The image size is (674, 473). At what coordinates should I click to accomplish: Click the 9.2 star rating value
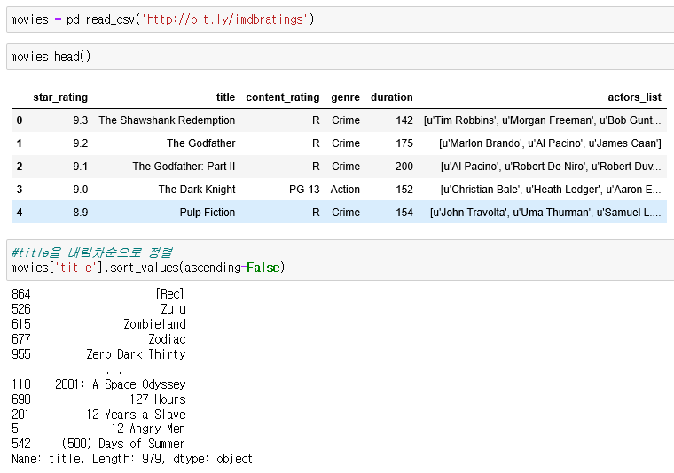coord(81,143)
